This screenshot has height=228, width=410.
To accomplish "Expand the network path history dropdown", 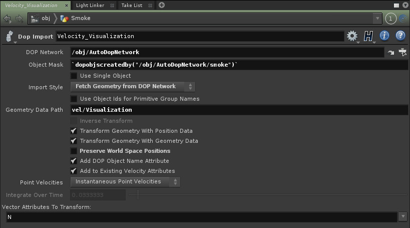I will [x=377, y=19].
